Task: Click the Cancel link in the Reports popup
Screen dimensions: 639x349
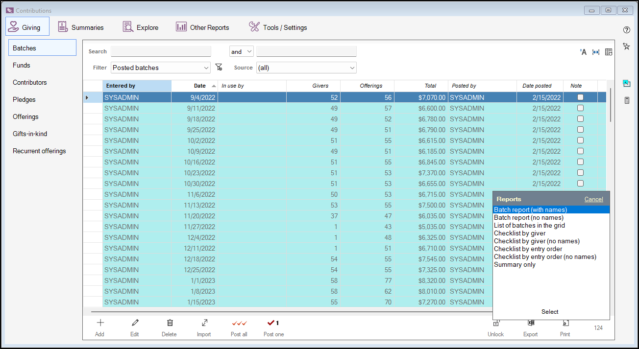Action: pos(593,199)
